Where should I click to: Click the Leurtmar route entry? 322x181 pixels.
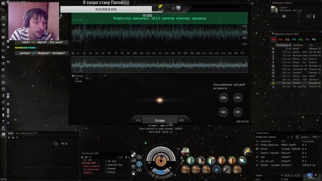(41, 53)
